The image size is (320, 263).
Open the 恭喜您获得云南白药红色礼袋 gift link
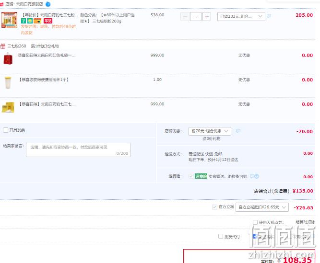(x=47, y=55)
